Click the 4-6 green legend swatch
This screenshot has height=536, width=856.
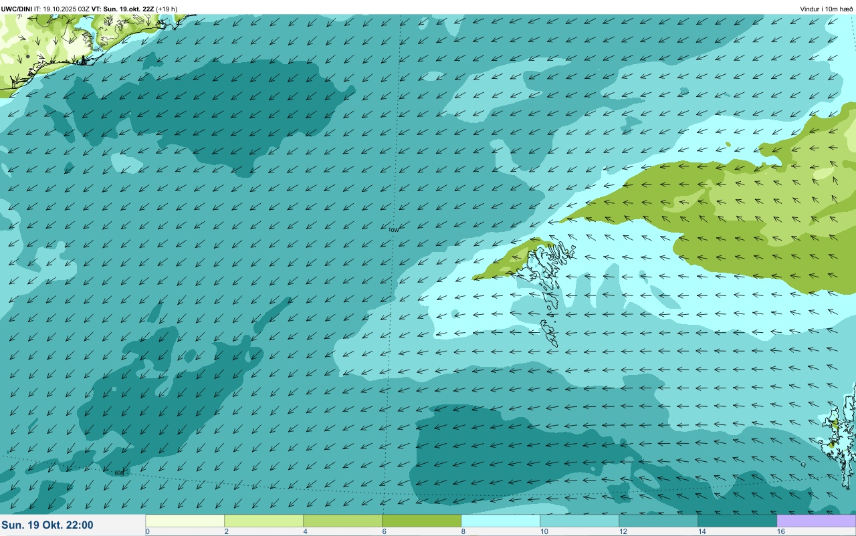click(x=342, y=521)
